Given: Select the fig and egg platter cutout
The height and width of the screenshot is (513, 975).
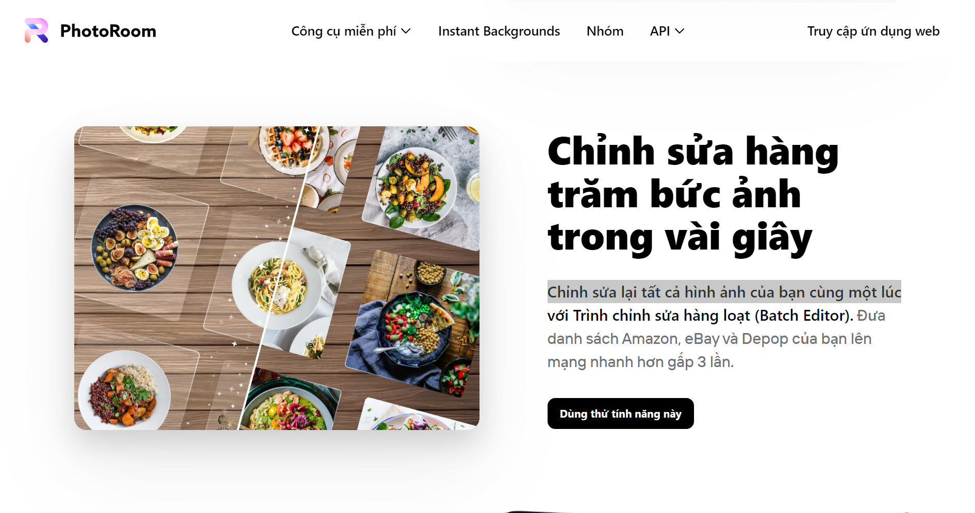Looking at the screenshot, I should click(135, 248).
